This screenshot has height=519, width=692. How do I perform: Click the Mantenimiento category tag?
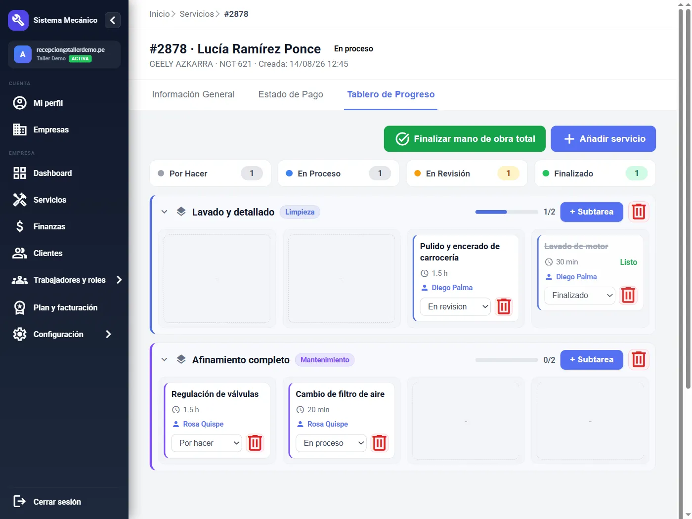coord(325,360)
